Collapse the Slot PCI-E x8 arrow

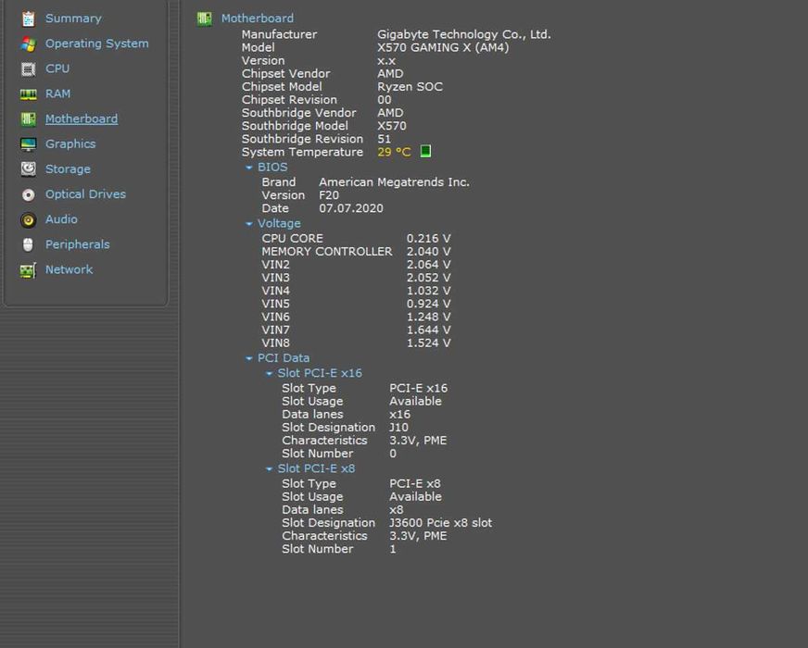269,469
